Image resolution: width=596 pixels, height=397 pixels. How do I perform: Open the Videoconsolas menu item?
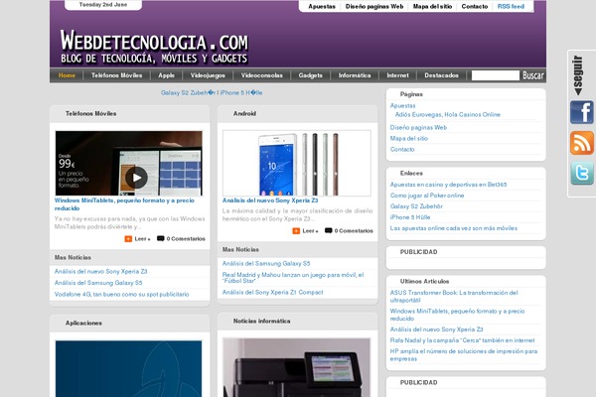click(x=262, y=75)
